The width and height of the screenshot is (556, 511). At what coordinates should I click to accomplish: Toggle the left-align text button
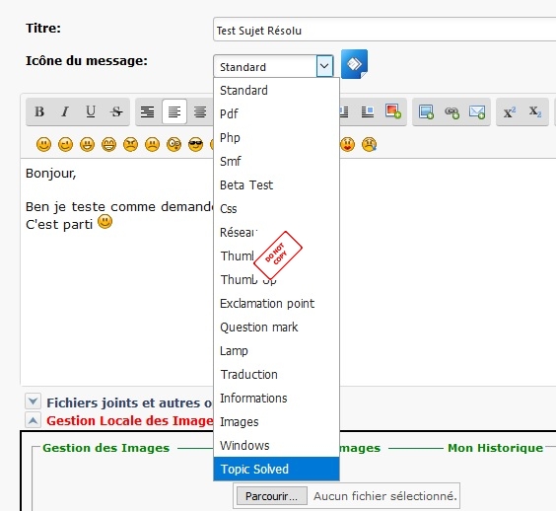[174, 111]
